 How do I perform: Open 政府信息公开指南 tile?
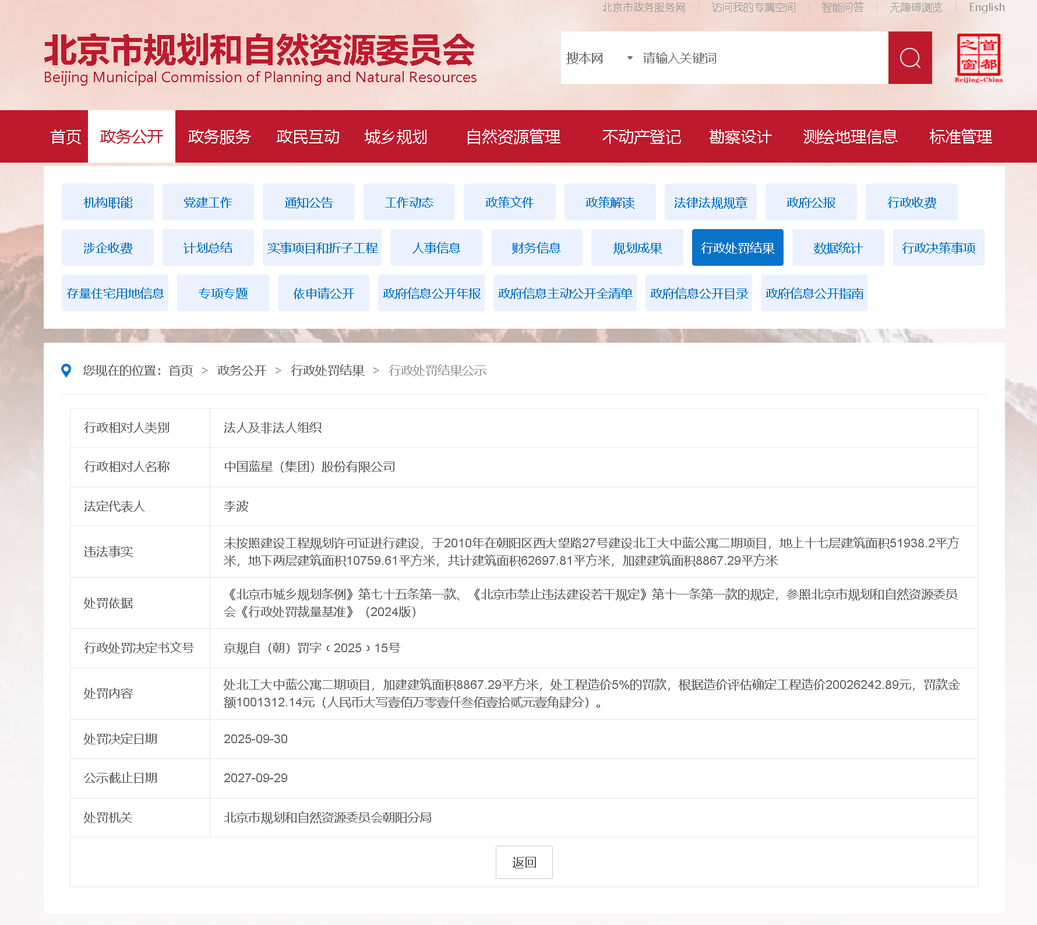[813, 293]
